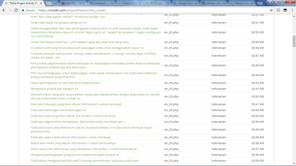Click the 02:48 AM timestamp
This screenshot has height=166, width=296.
tap(258, 48)
